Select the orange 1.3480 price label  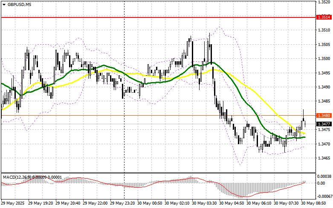324,115
